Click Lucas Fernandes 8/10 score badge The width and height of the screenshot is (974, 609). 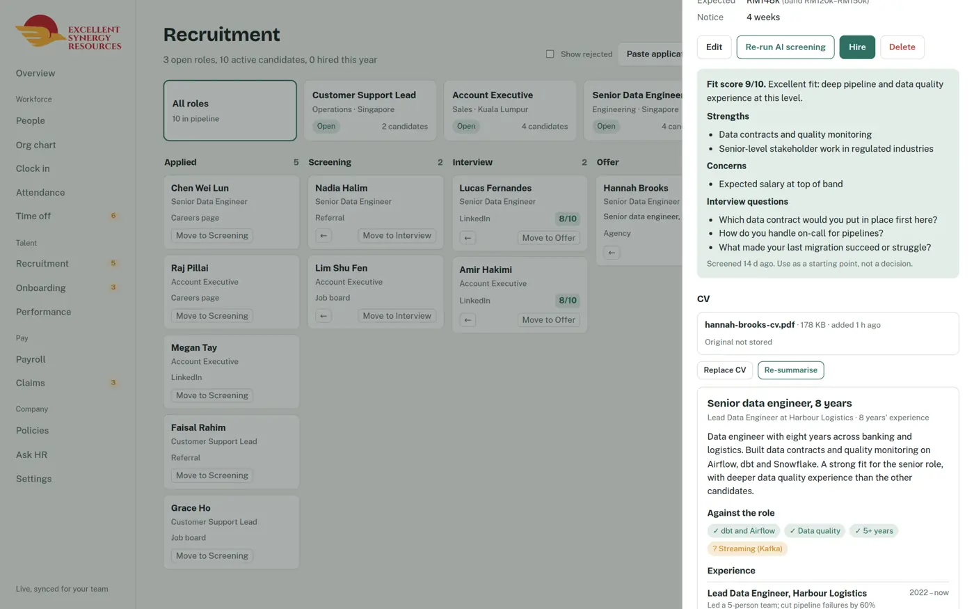(568, 219)
